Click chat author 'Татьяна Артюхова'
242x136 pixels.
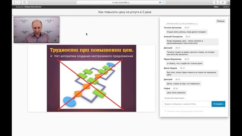pyautogui.click(x=172, y=28)
